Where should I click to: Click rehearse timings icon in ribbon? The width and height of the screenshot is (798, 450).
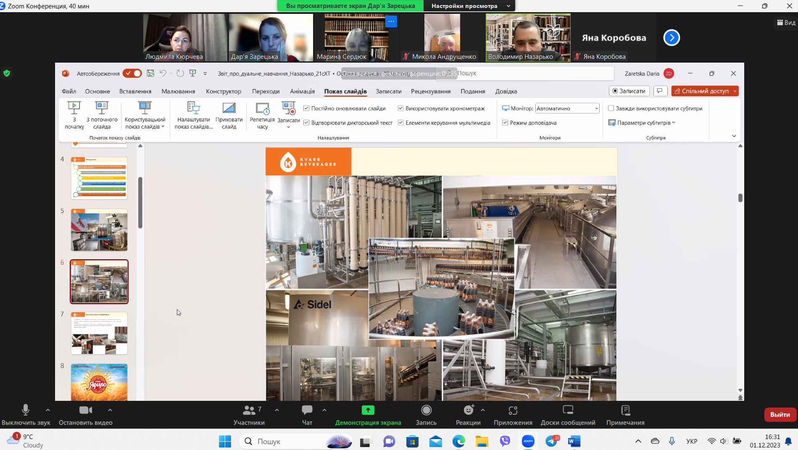(x=262, y=108)
